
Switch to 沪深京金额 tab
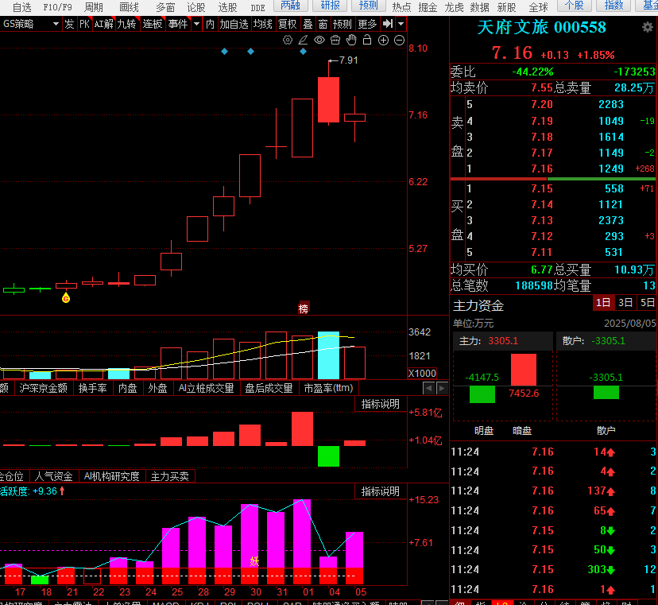43,388
